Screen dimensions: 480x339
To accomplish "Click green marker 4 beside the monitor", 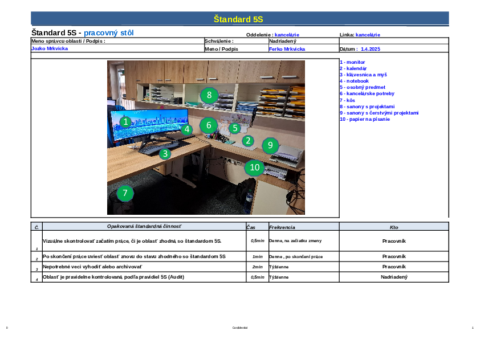I will point(186,129).
